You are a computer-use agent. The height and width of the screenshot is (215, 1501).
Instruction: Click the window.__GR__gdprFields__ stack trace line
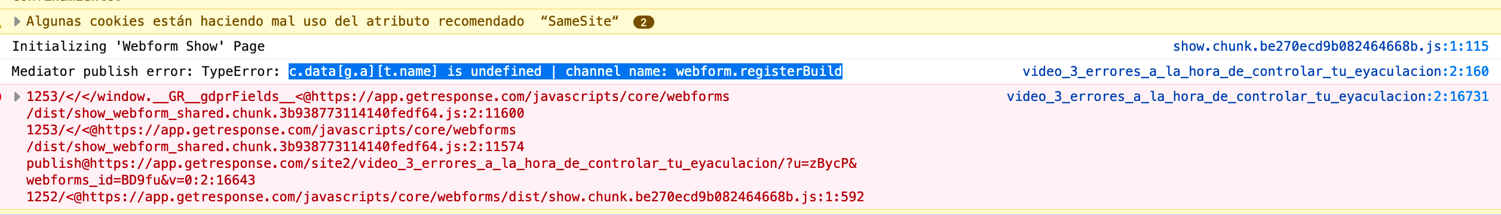coord(378,97)
